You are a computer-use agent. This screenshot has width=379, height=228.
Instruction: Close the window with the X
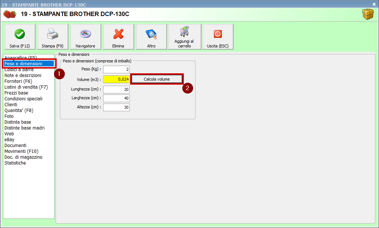[374, 4]
